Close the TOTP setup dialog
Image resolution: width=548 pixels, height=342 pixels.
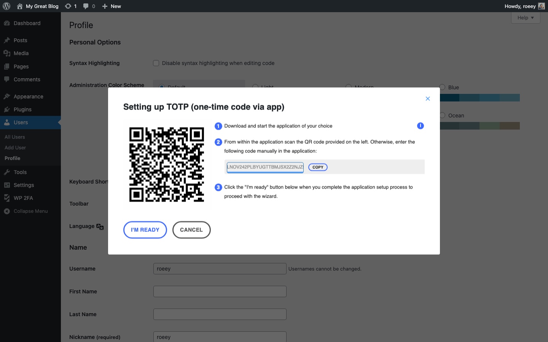coord(428,99)
